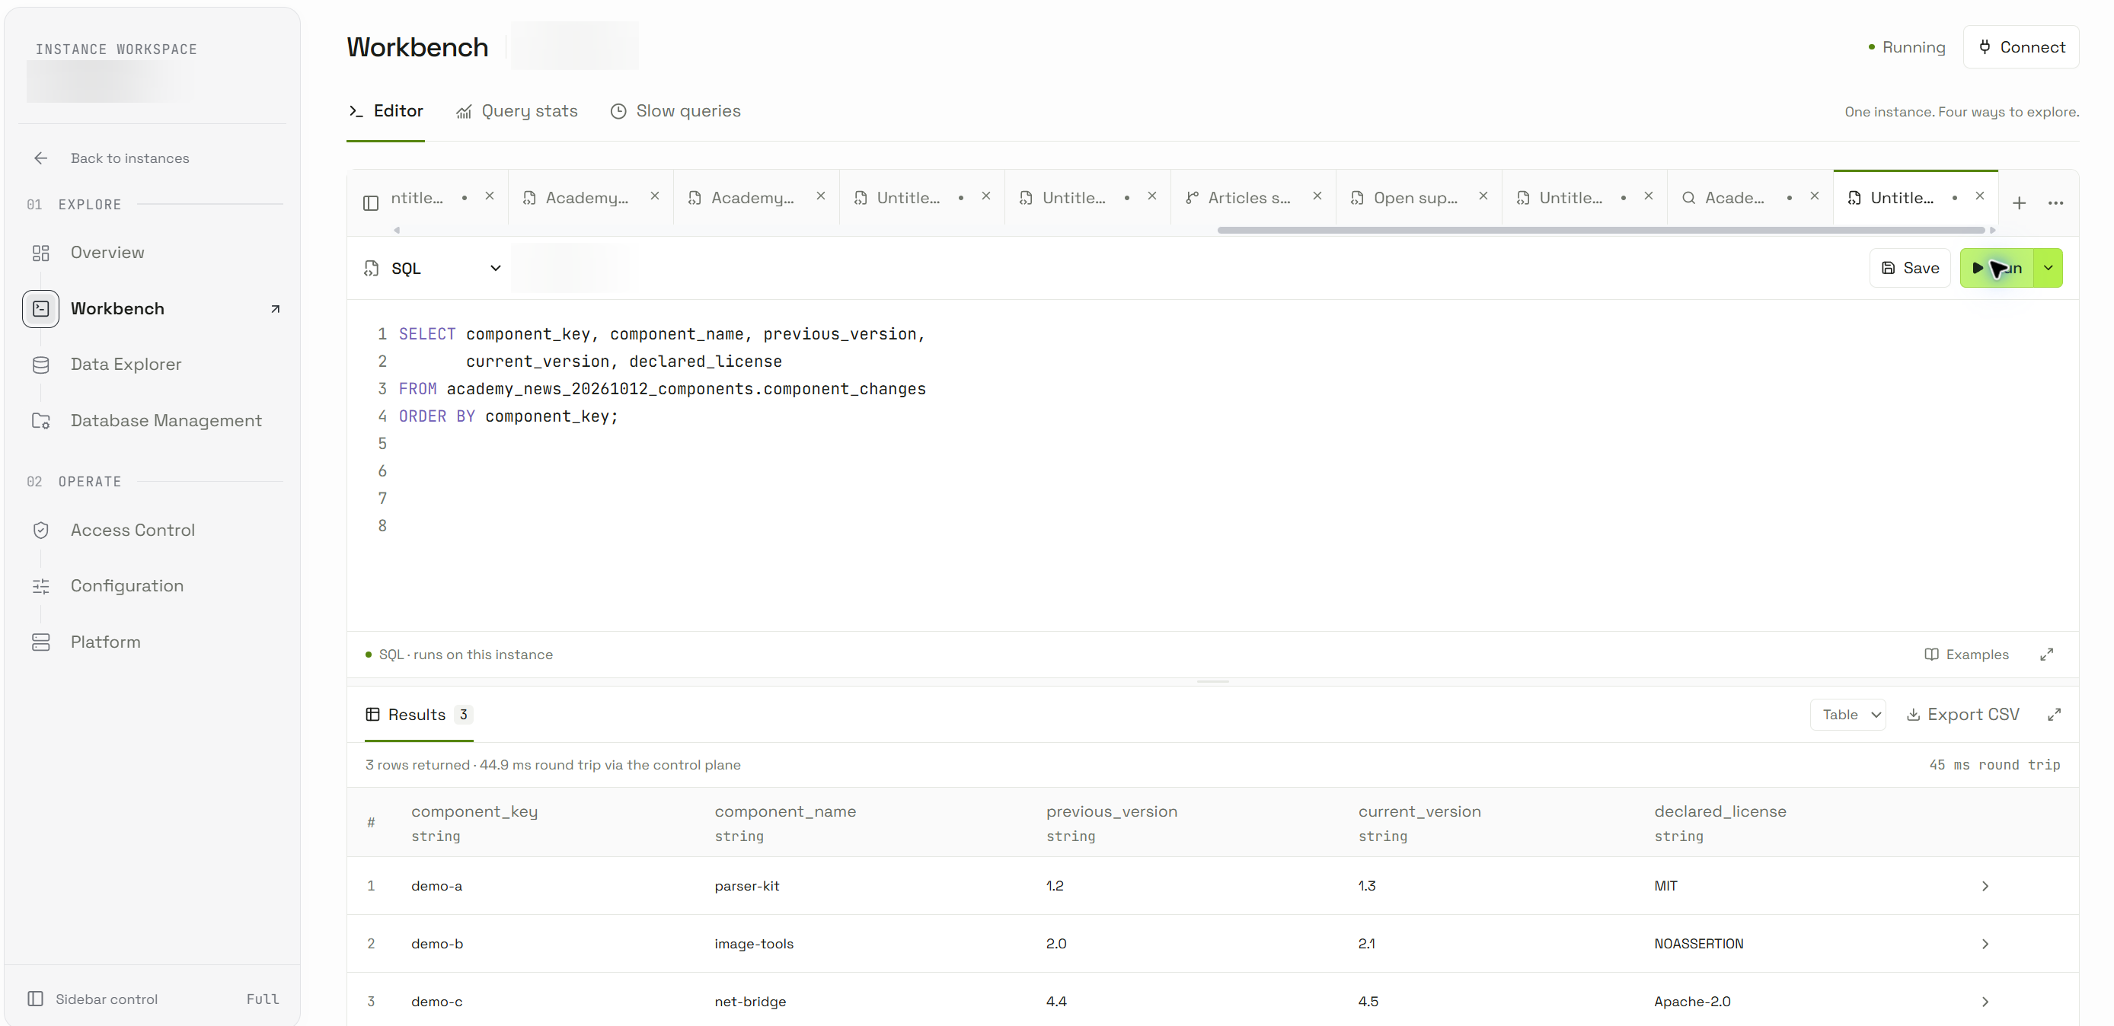This screenshot has height=1026, width=2114.
Task: Open the SQL language dropdown
Action: [433, 268]
